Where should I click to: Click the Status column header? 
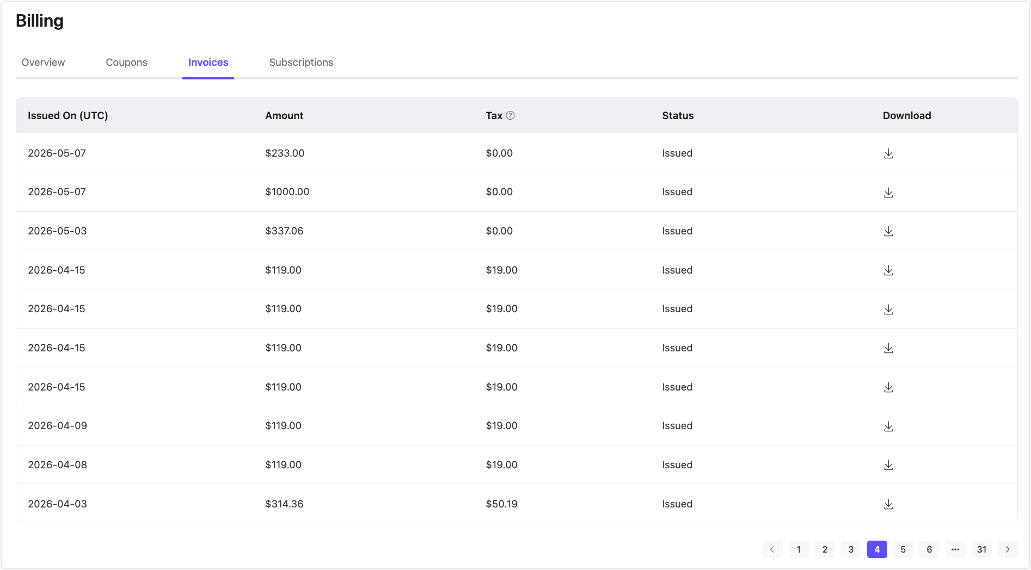(678, 115)
